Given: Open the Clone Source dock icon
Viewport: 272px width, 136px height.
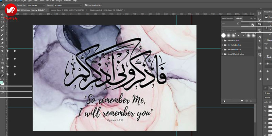Looking at the screenshot, I should (x=259, y=30).
